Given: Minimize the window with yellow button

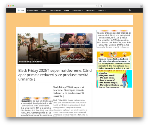Looking at the screenshot, I should (x=11, y=6).
